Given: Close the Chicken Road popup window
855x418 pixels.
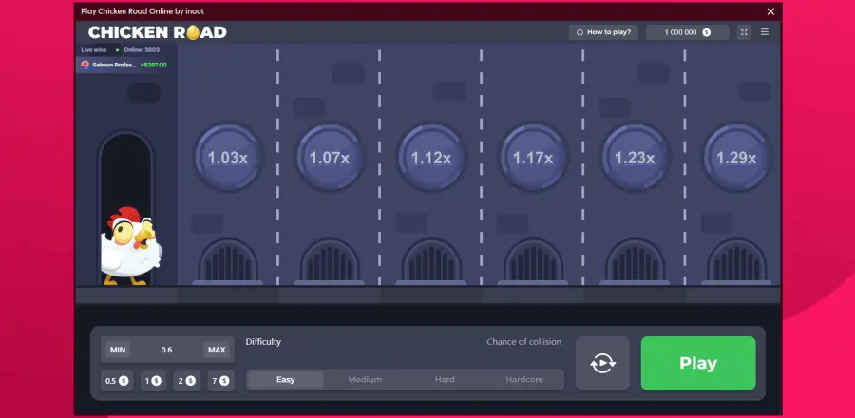Looking at the screenshot, I should click(x=770, y=11).
